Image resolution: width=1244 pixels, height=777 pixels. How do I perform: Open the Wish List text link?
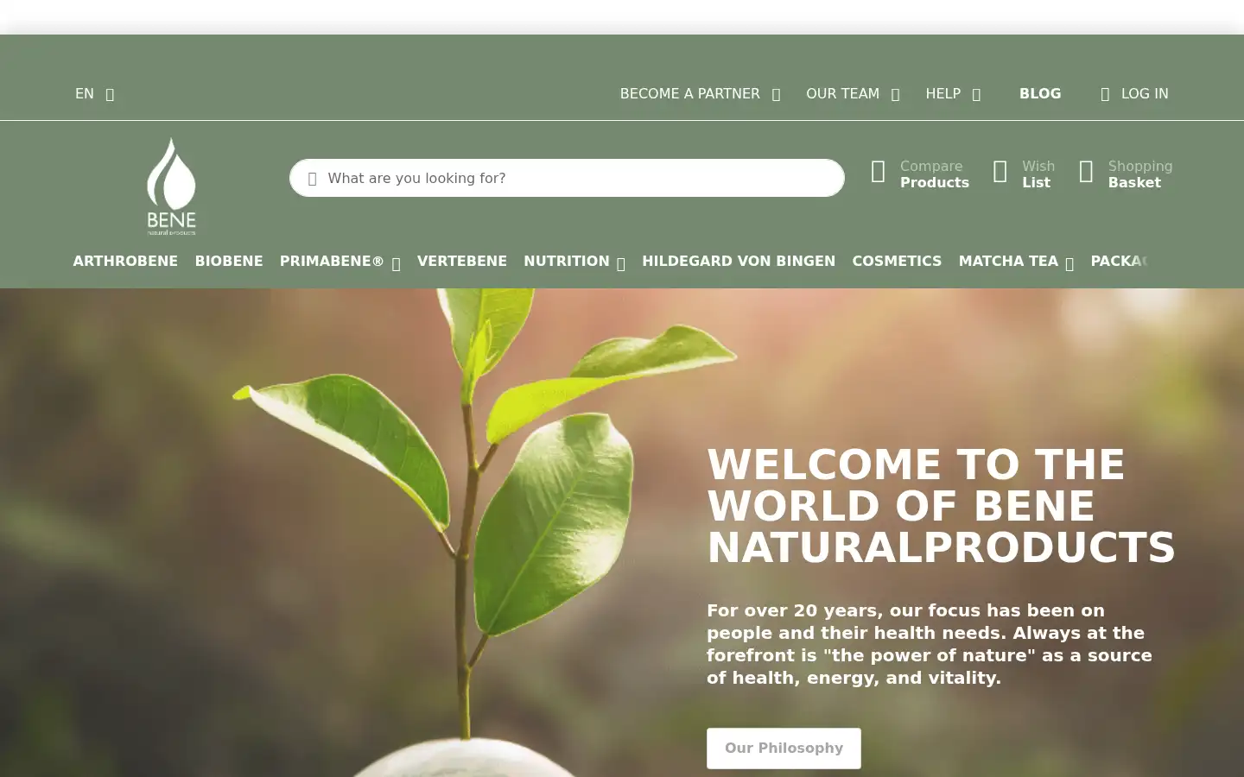(1038, 174)
